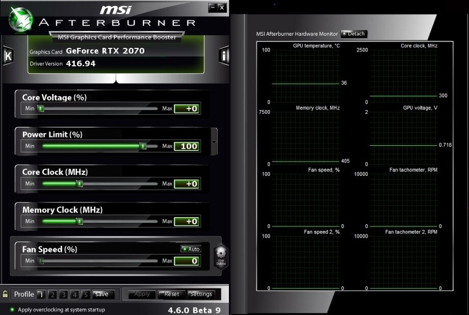Select profile slot 3
Image resolution: width=469 pixels, height=315 pixels.
click(63, 295)
